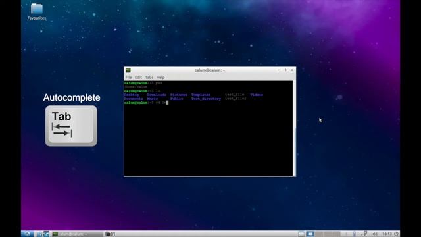The width and height of the screenshot is (421, 237).
Task: Click the test_file name in terminal output
Action: (x=235, y=95)
